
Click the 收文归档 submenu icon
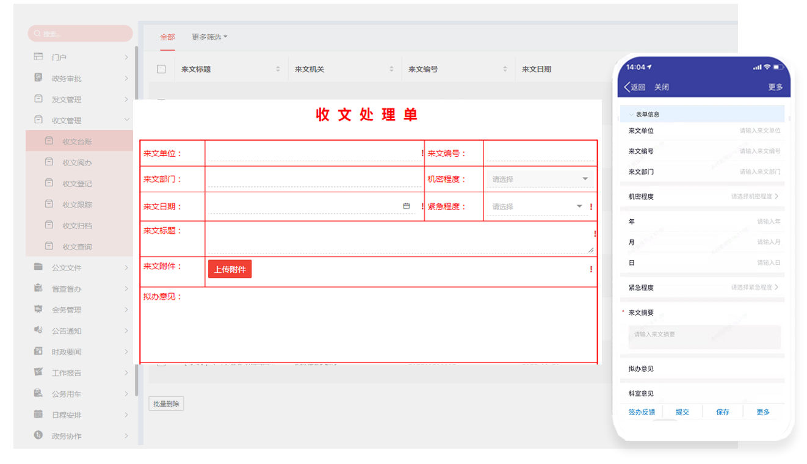49,225
